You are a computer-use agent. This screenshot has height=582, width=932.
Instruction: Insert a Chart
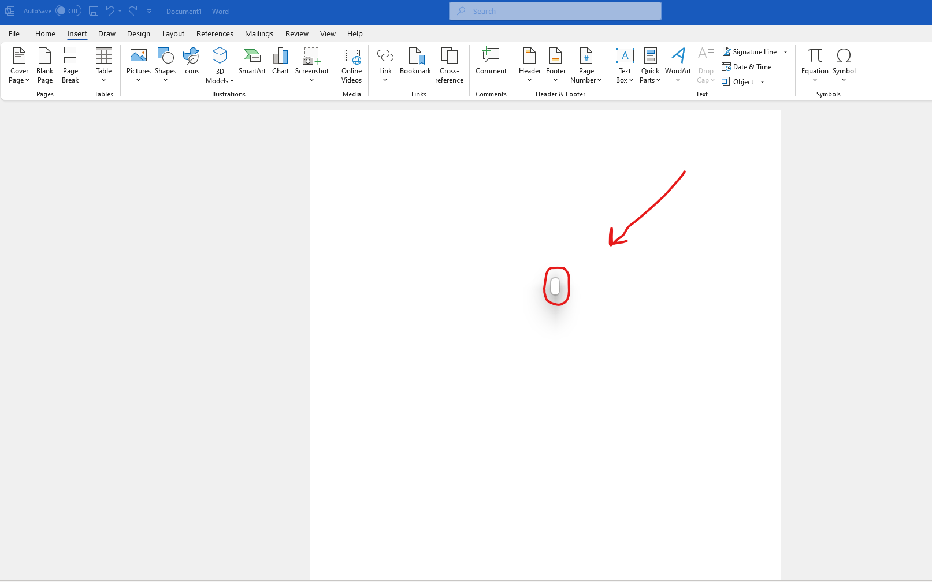tap(280, 61)
